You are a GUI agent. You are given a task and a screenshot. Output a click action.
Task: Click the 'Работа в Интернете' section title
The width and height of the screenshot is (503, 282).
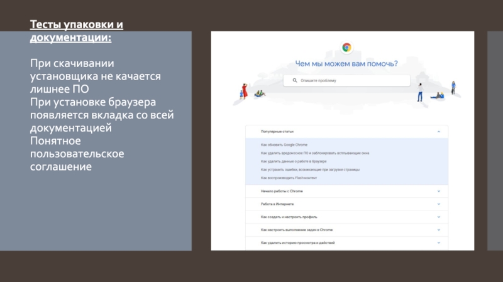pos(277,204)
